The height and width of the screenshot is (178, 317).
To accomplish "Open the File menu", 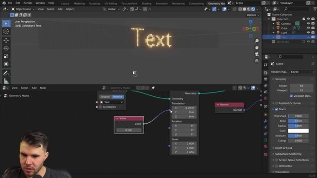I will [x=10, y=3].
